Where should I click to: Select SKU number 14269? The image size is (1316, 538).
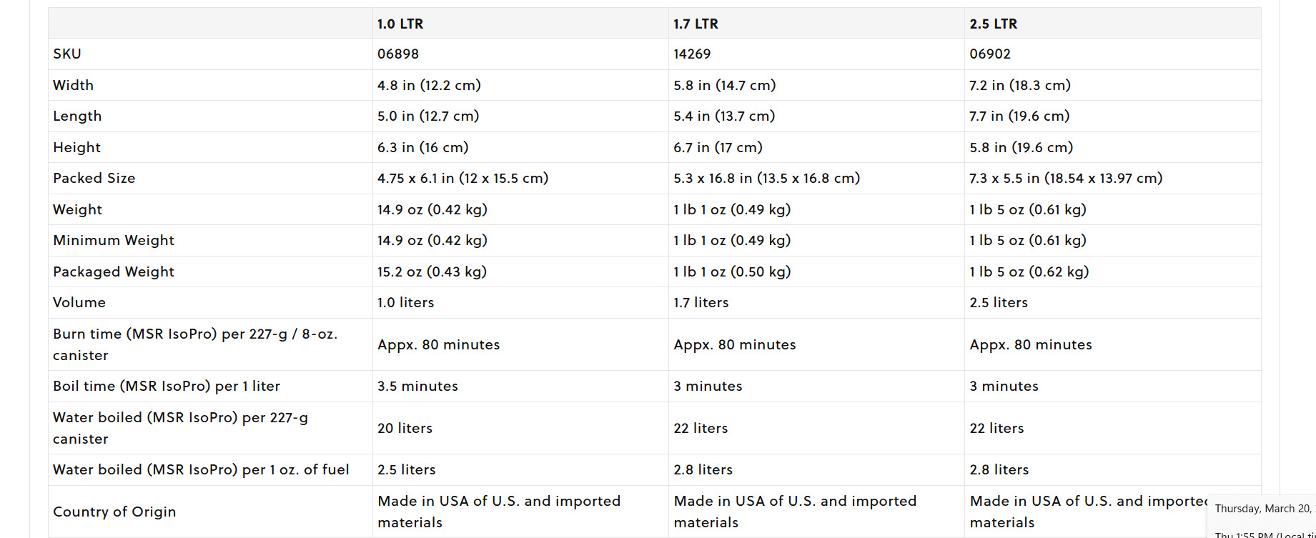[692, 54]
